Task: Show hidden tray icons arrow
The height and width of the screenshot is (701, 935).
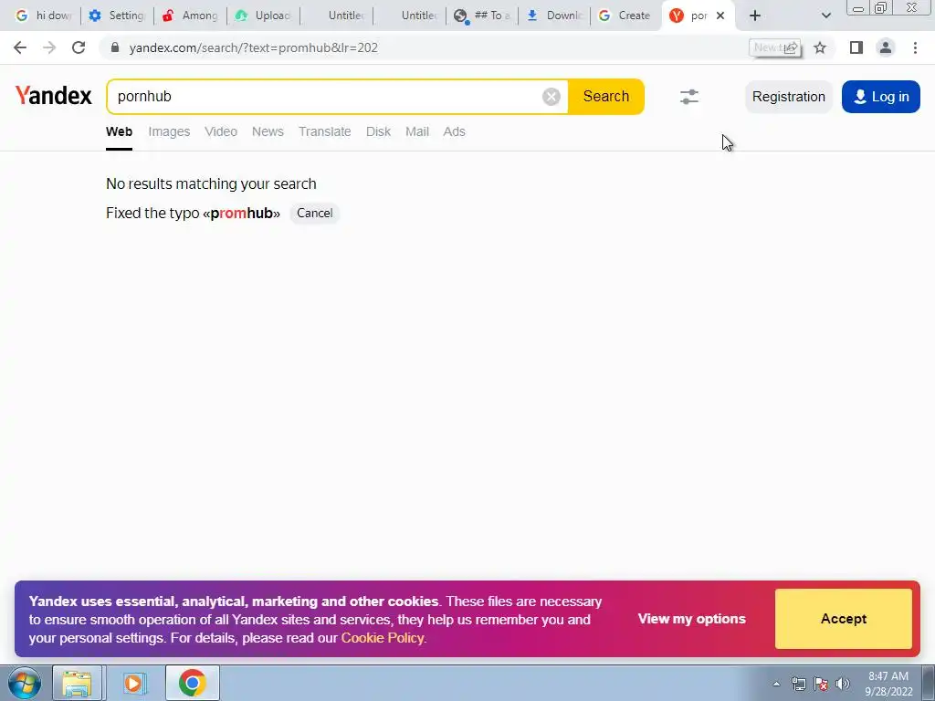Action: [x=776, y=684]
